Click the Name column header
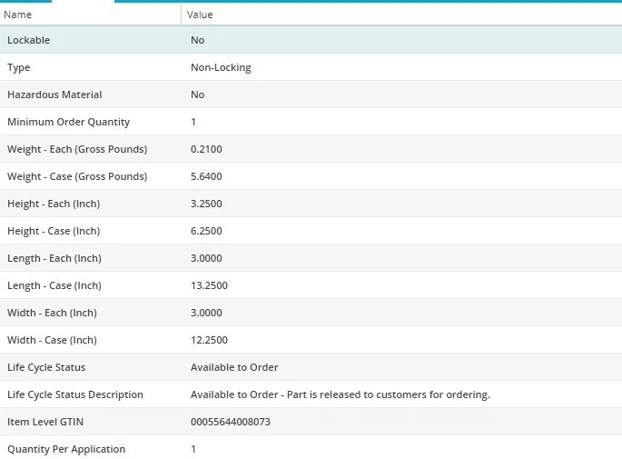The height and width of the screenshot is (459, 622). tap(18, 15)
